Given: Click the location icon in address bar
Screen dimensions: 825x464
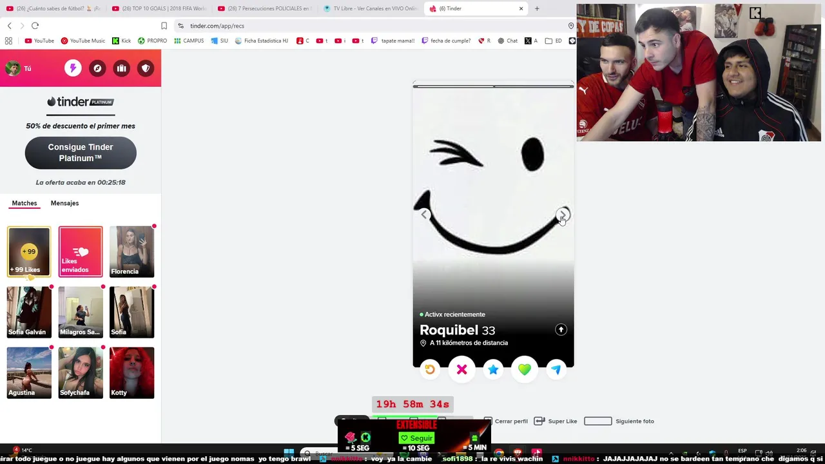Looking at the screenshot, I should [571, 26].
